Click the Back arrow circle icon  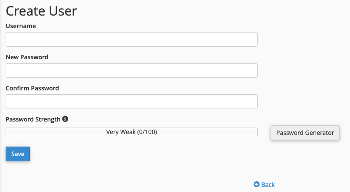click(256, 185)
